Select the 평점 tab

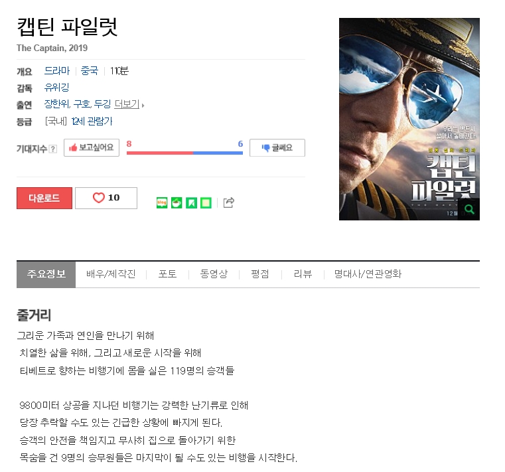pos(260,274)
